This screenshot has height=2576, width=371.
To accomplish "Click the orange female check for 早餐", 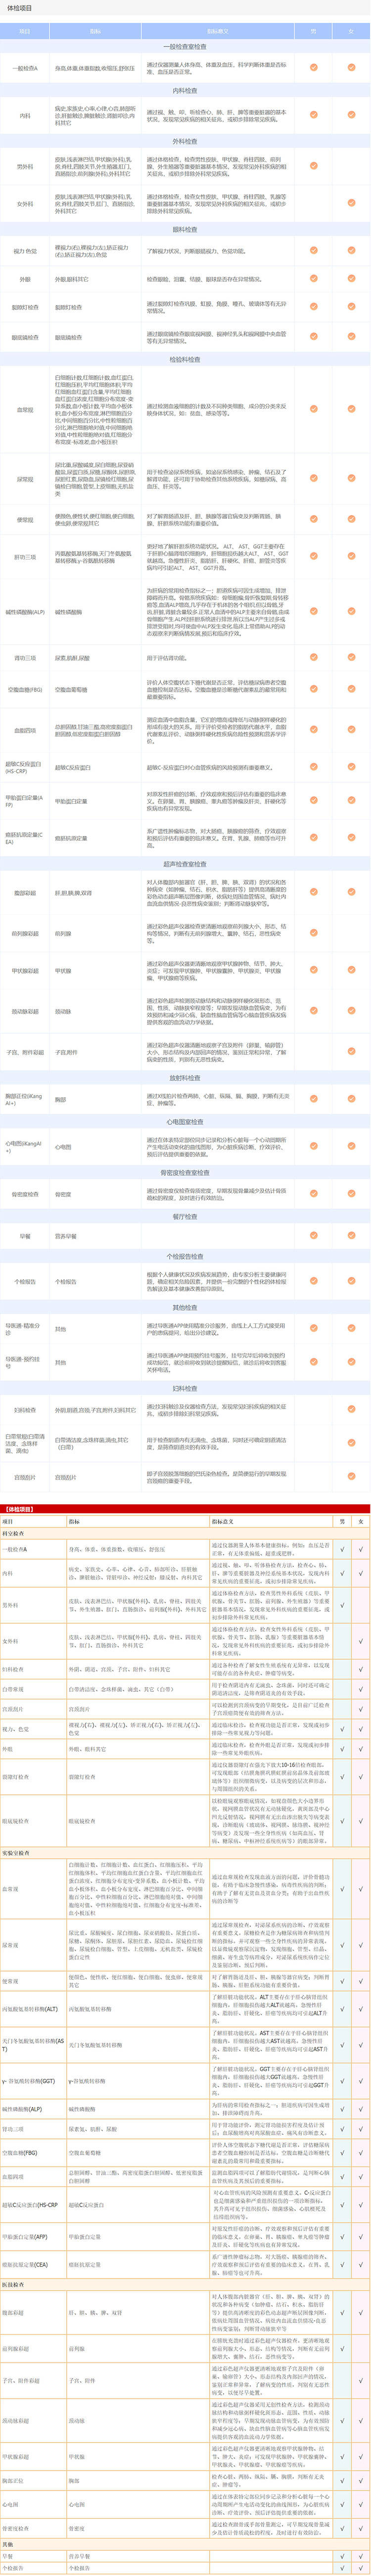I will [351, 1236].
